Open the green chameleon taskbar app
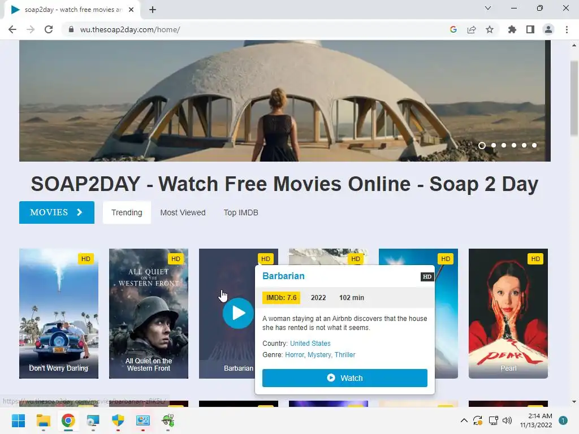The image size is (579, 434). (x=168, y=420)
